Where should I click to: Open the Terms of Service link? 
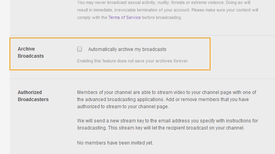coord(125,17)
